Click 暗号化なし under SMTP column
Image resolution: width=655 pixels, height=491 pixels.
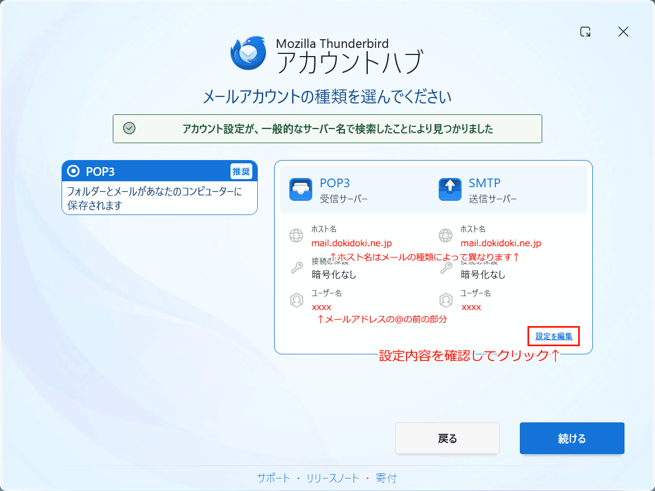483,275
